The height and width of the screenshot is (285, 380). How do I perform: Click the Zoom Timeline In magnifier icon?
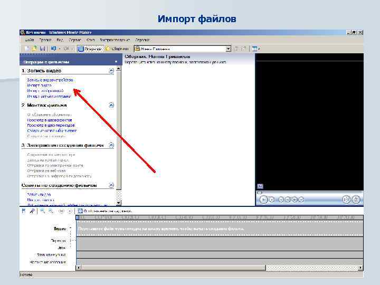43,211
